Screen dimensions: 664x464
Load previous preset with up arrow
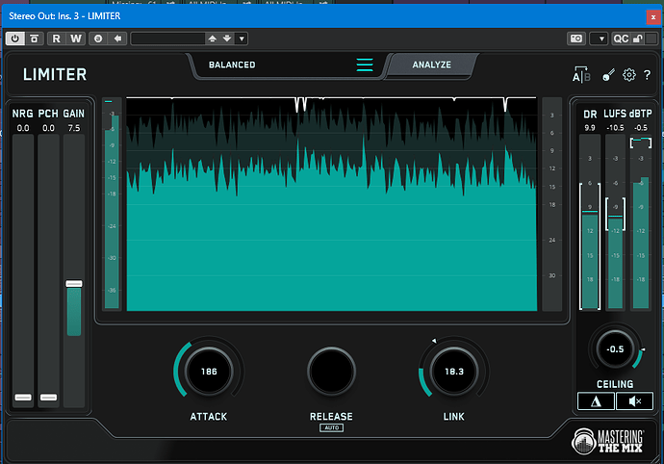point(213,39)
